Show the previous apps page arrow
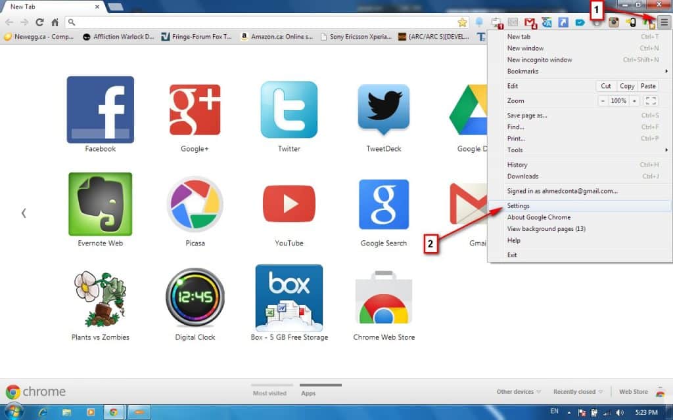Image resolution: width=673 pixels, height=420 pixels. pyautogui.click(x=24, y=213)
